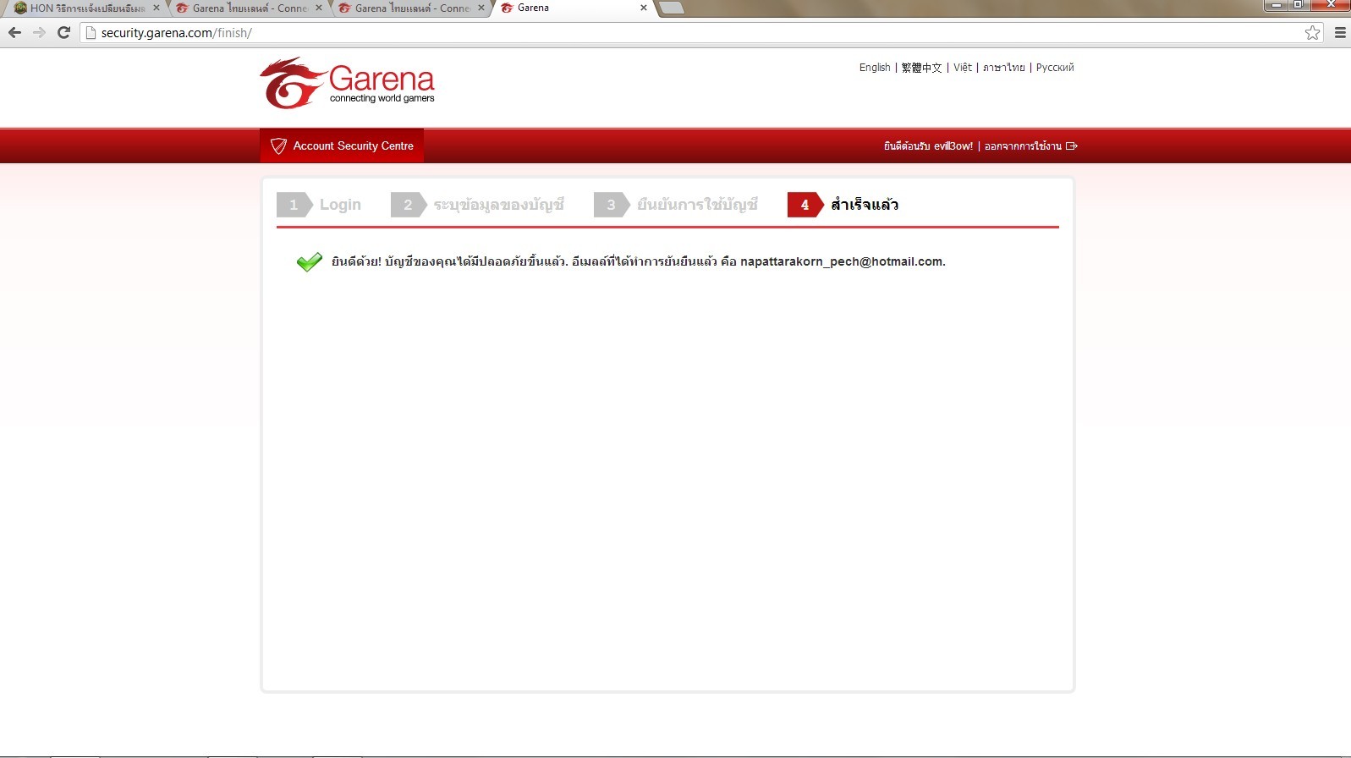Close the HON tab
The width and height of the screenshot is (1351, 758).
[157, 8]
